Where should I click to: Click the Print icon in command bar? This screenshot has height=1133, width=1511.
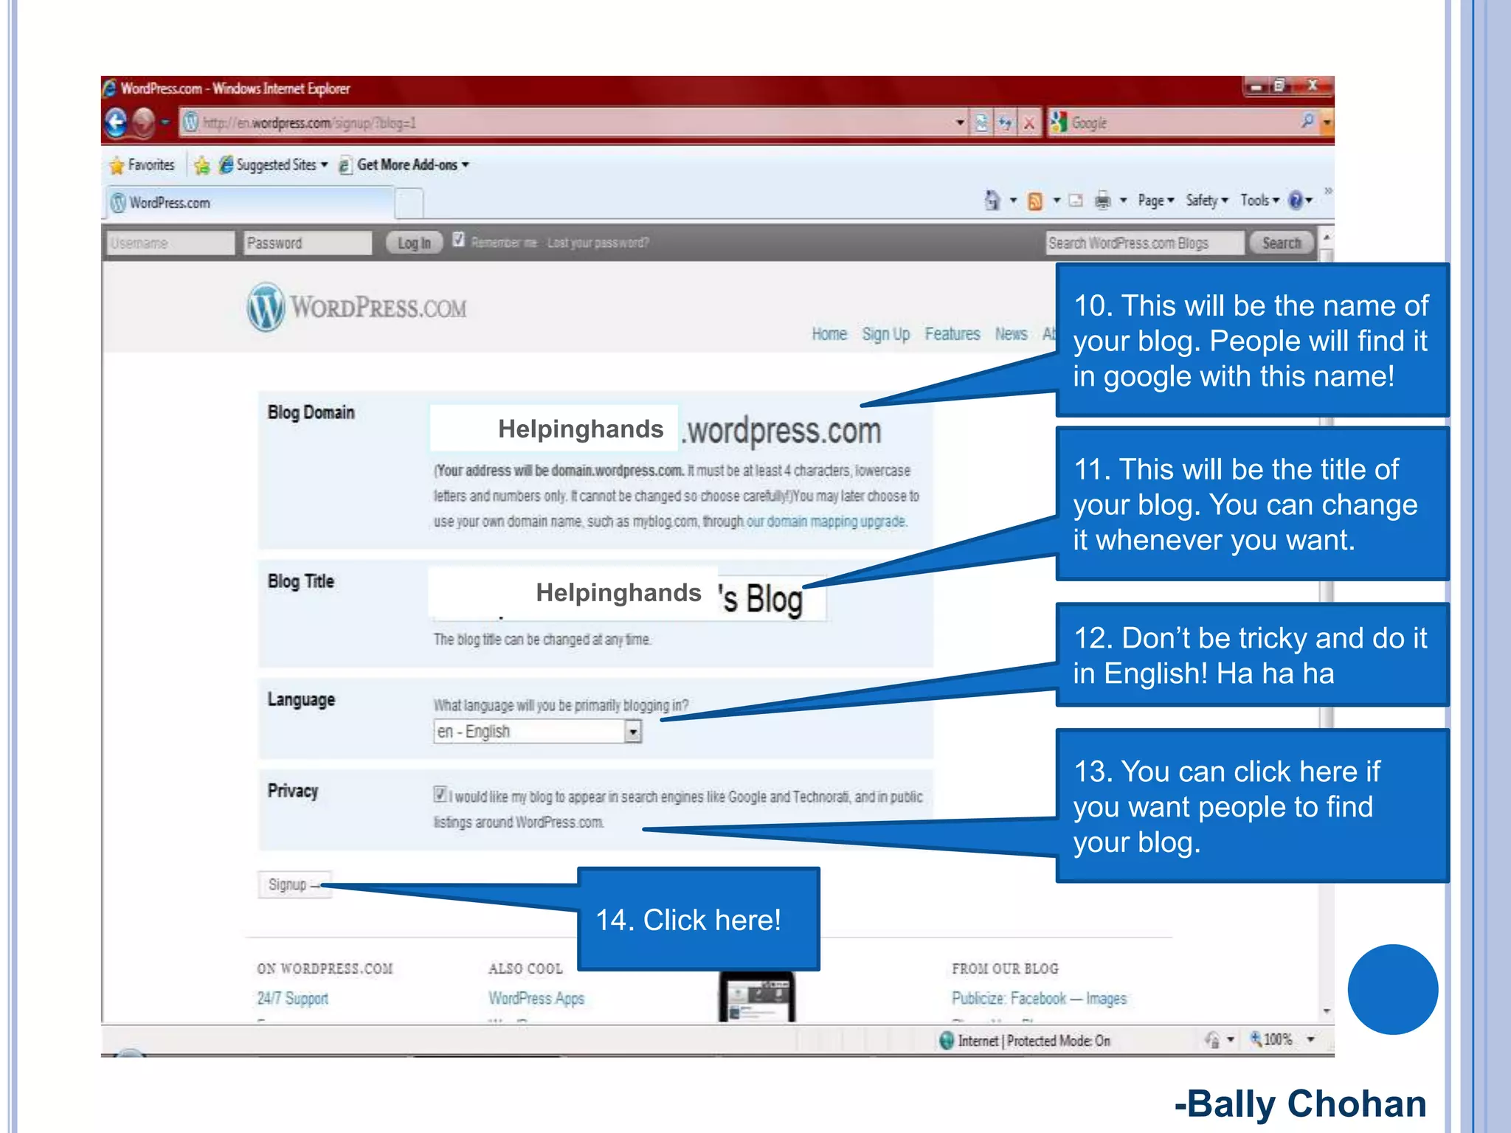point(1102,200)
